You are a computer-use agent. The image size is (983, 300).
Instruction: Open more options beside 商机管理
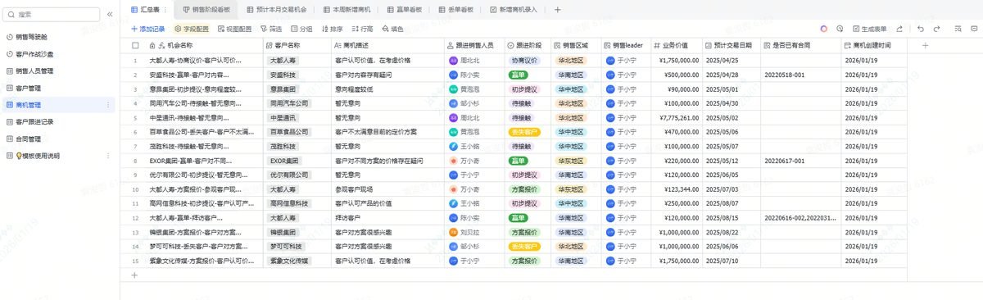[108, 105]
